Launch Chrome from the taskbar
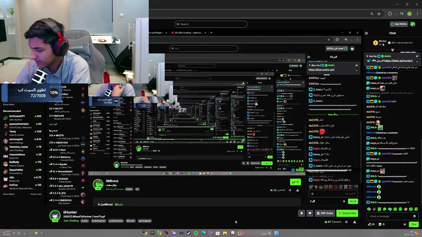 (x=145, y=233)
